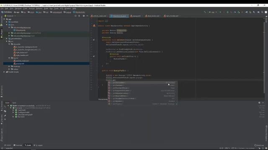Switch to the MainActivity.java editor tab
This screenshot has height=150, width=268.
(x=119, y=16)
